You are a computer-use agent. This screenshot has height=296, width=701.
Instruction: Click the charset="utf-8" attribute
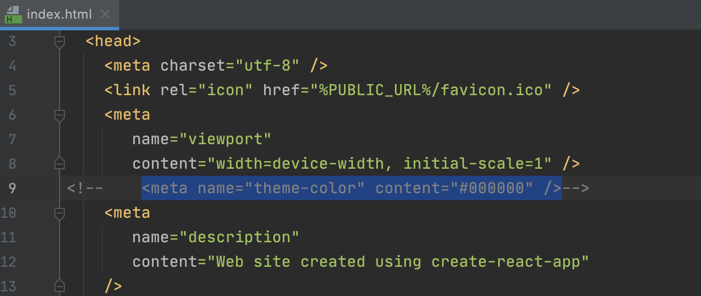coord(230,66)
